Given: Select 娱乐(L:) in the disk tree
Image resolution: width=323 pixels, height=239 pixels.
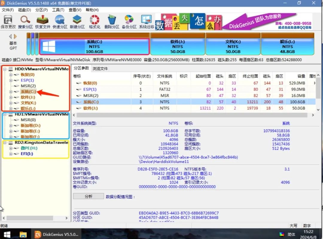Looking at the screenshot, I should (x=28, y=108).
